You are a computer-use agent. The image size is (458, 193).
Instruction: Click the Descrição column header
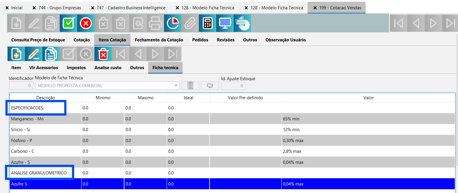click(46, 98)
